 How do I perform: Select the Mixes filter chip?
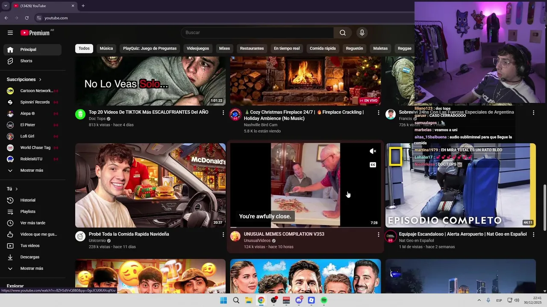(224, 49)
